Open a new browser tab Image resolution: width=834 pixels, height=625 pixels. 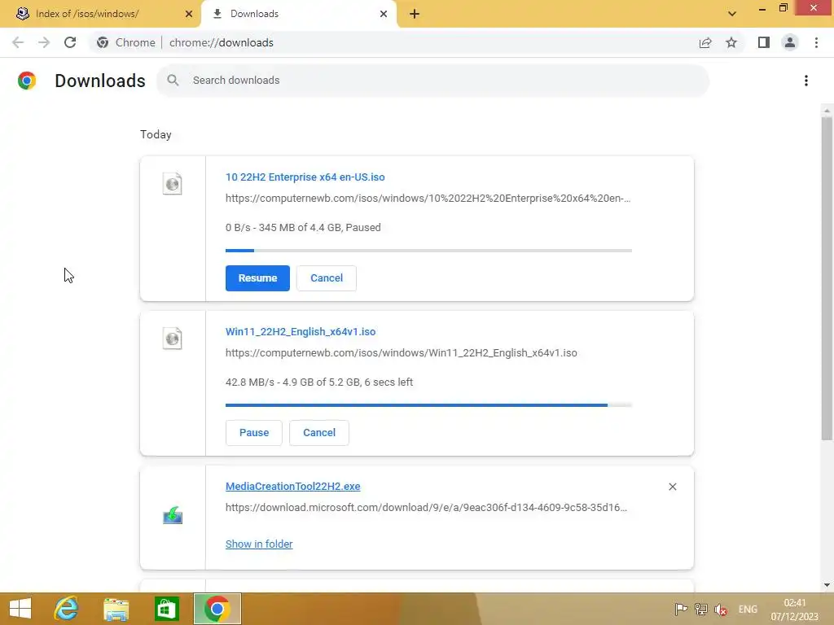(415, 14)
